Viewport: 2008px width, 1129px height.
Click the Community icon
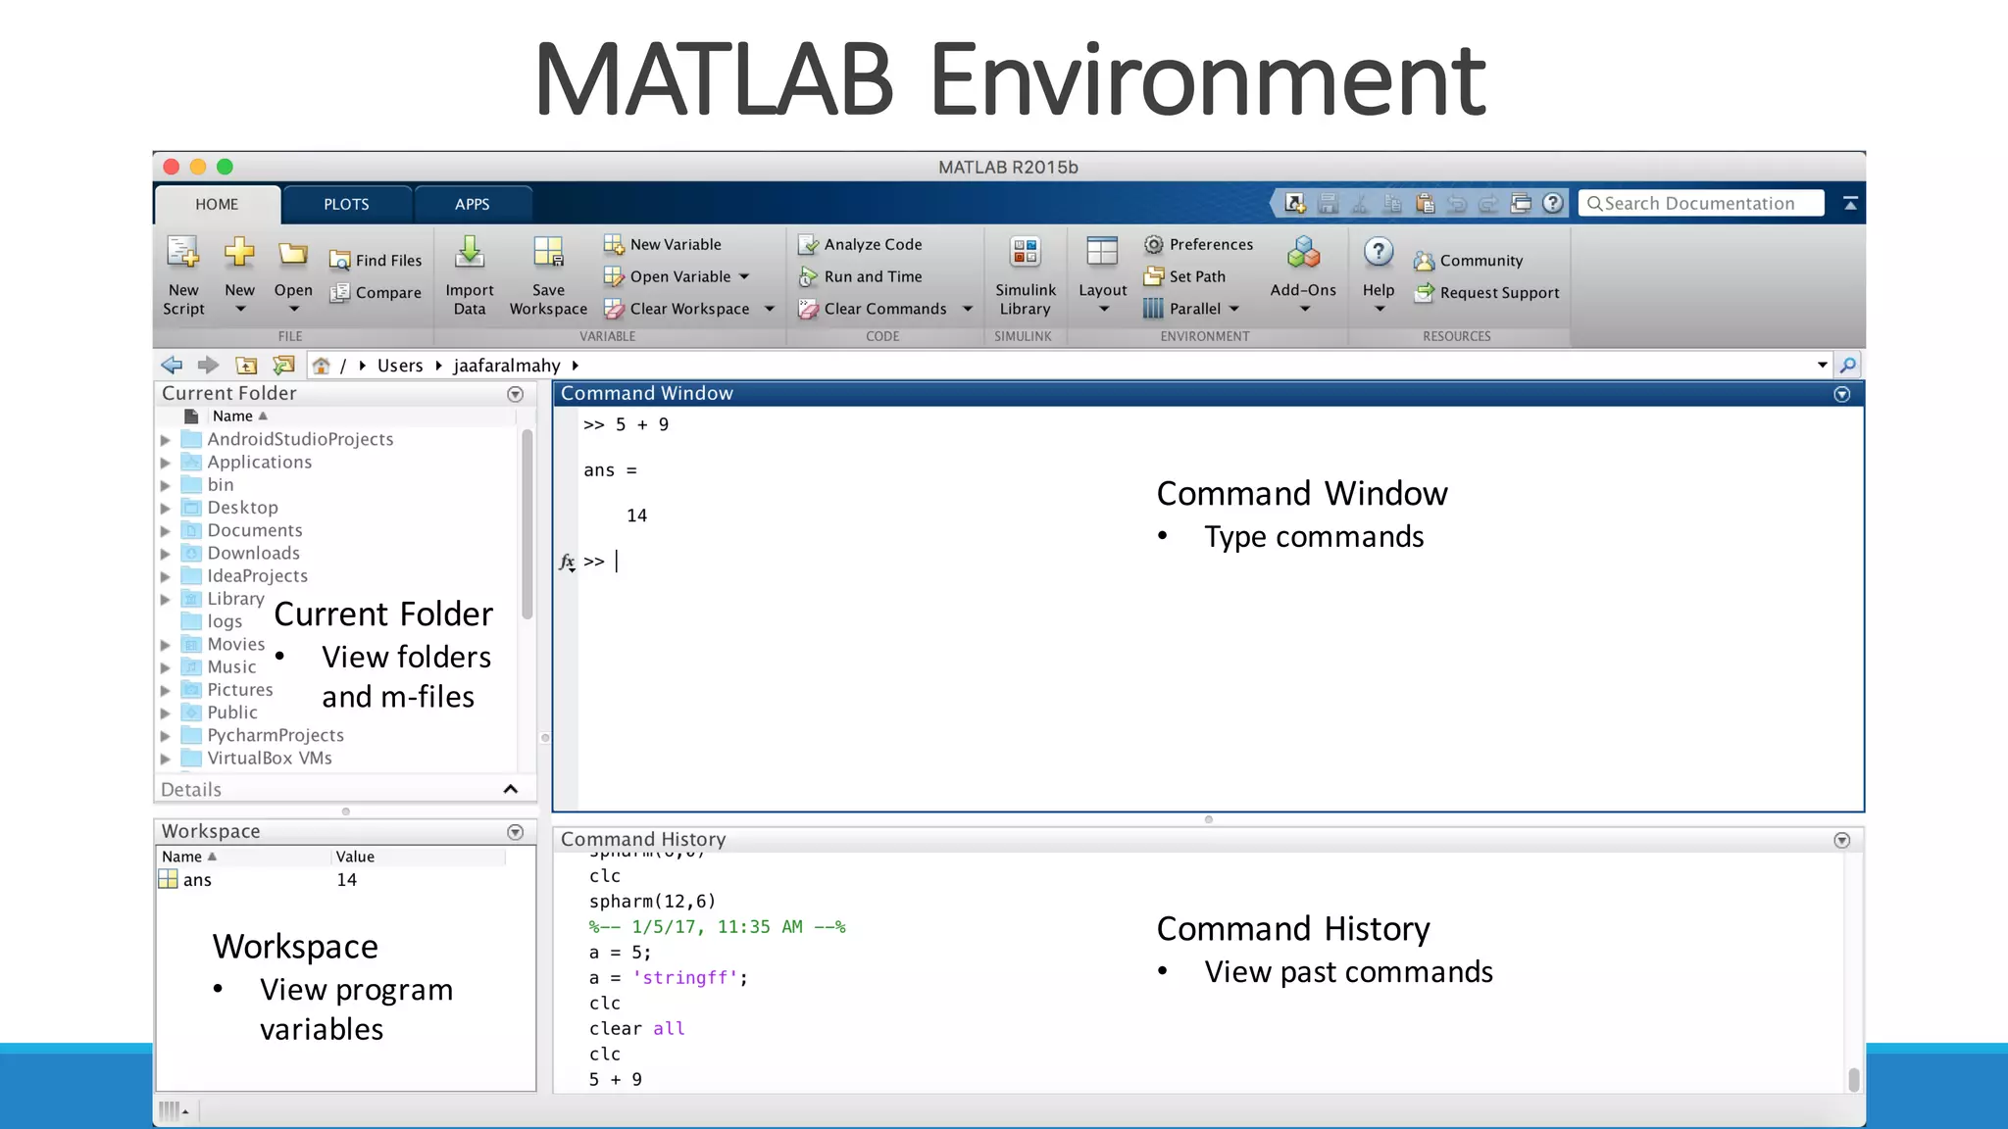tap(1424, 261)
